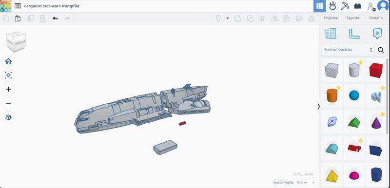Viewport: 390px width, 188px height.
Task: Undo the last action
Action: coord(55,19)
